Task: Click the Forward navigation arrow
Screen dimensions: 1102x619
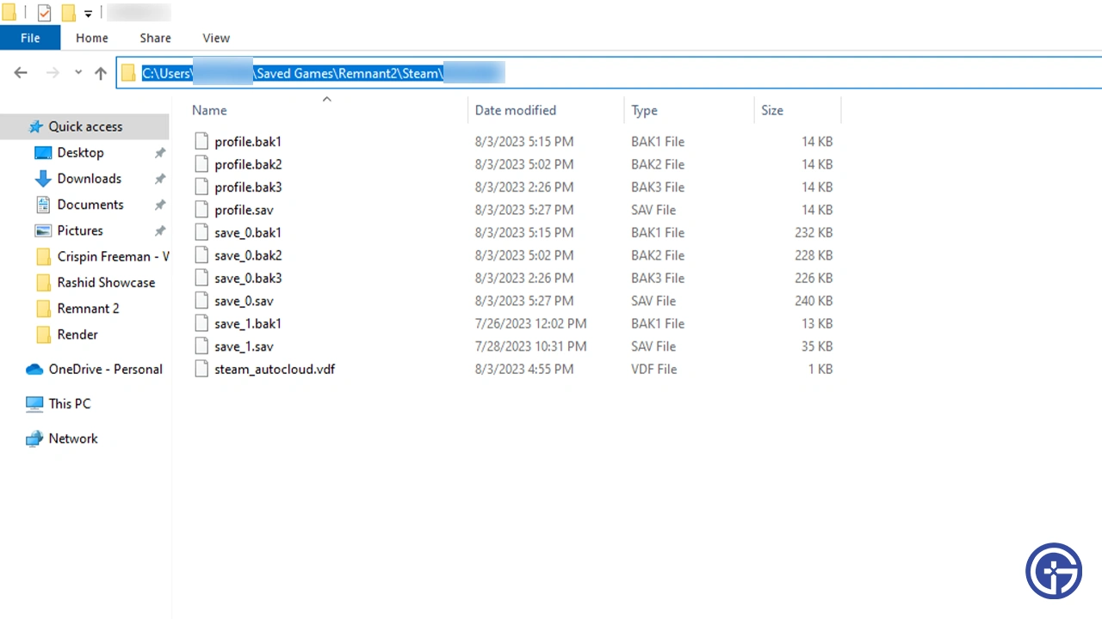Action: (53, 73)
